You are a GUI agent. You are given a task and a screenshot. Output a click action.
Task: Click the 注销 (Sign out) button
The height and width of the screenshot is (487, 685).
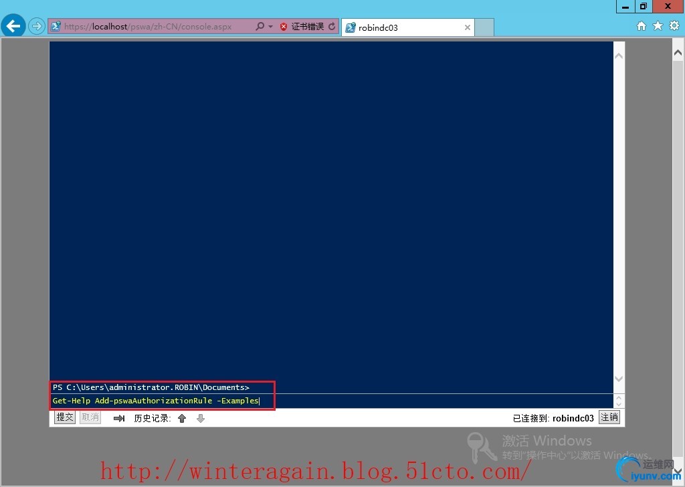click(609, 417)
